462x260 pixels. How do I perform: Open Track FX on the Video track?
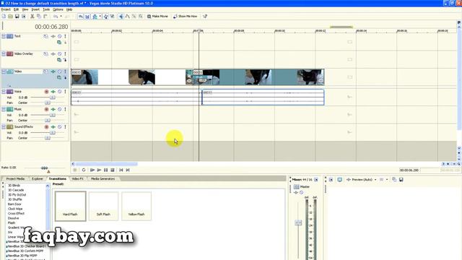tap(53, 71)
